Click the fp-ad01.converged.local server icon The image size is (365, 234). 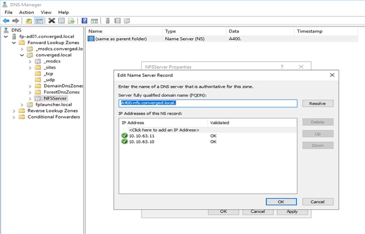pos(14,36)
